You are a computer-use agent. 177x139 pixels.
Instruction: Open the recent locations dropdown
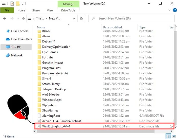point(18,18)
